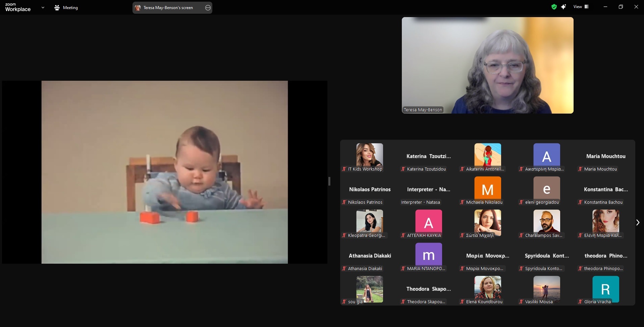The height and width of the screenshot is (327, 644).
Task: Select Kleopatra Georgi participant photo
Action: point(370,221)
